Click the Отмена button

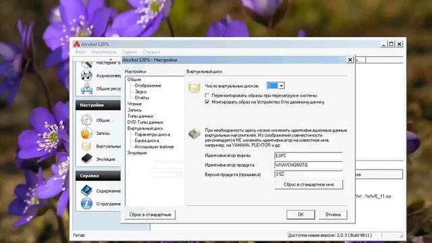pyautogui.click(x=333, y=215)
